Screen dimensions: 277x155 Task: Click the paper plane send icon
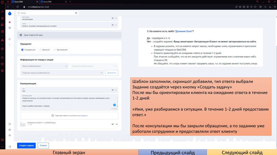tap(251, 7)
